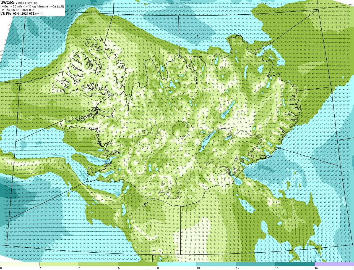Click the 'hviður > 25 m/s (hvítt)' description line

(32, 6)
